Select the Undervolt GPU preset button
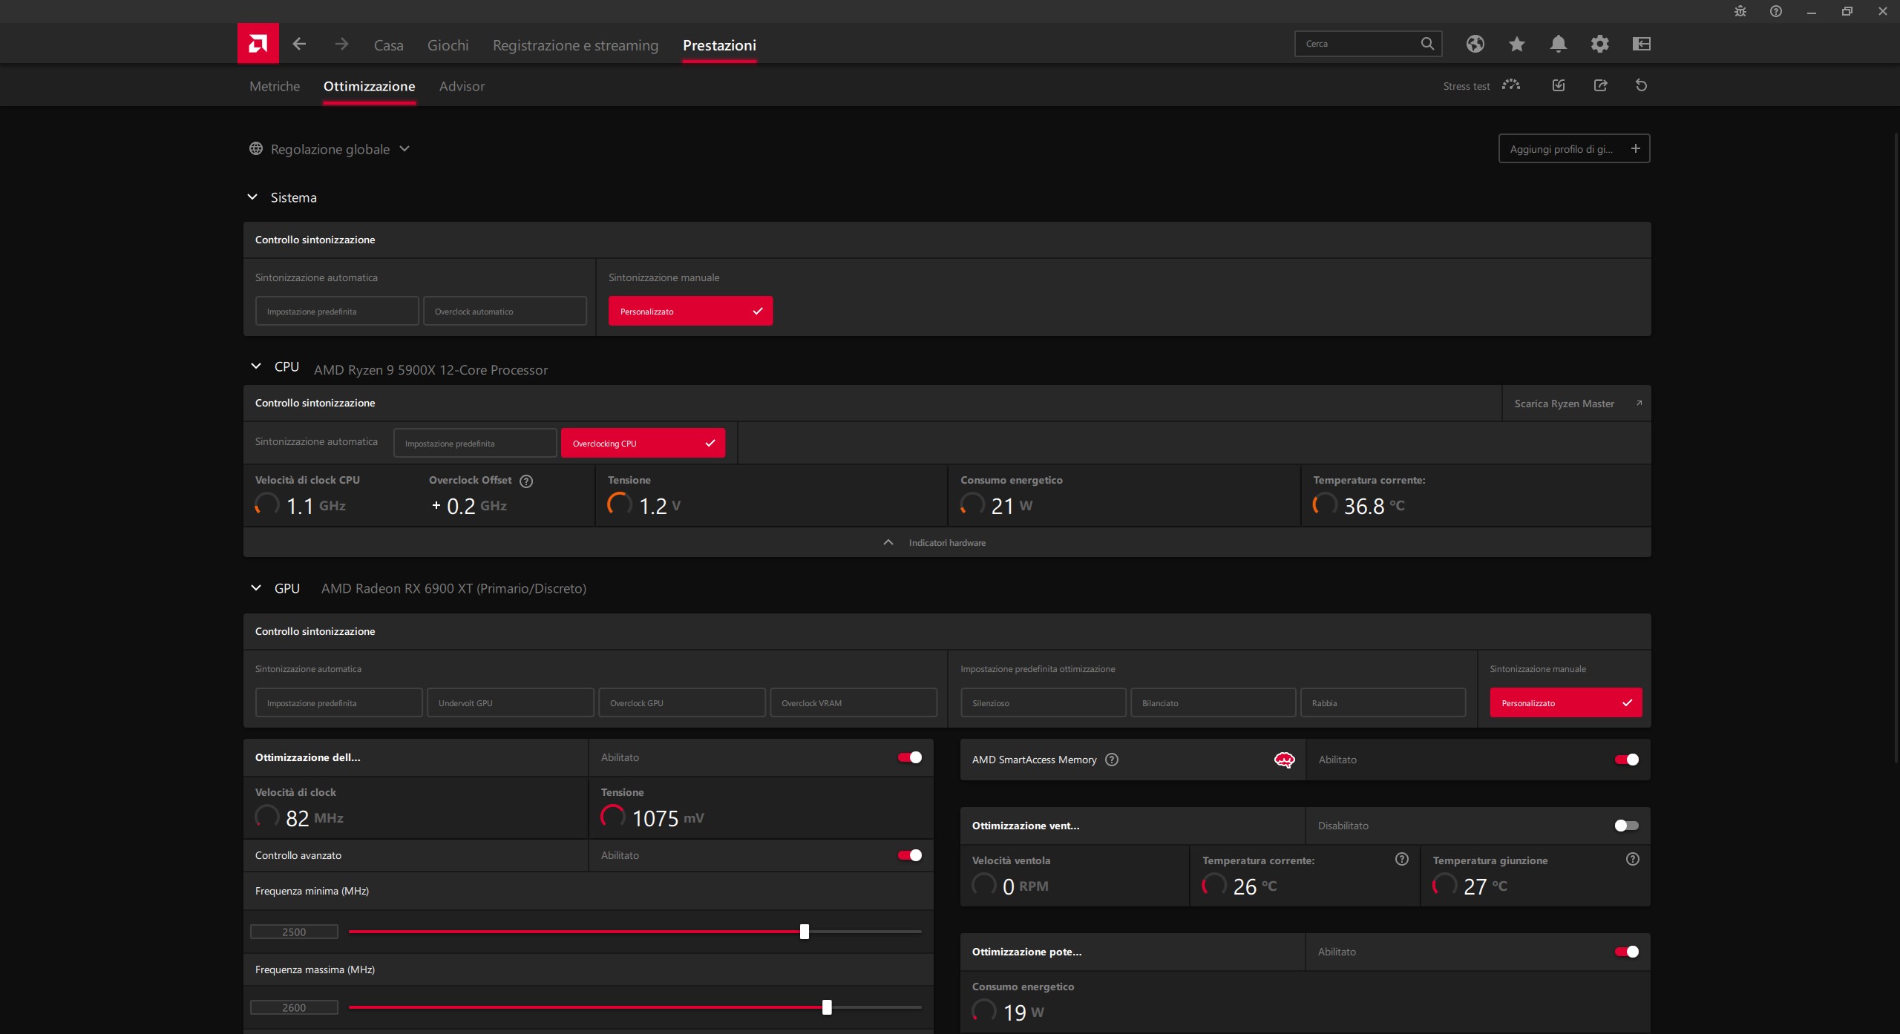Screen dimensions: 1900x1034 point(510,702)
